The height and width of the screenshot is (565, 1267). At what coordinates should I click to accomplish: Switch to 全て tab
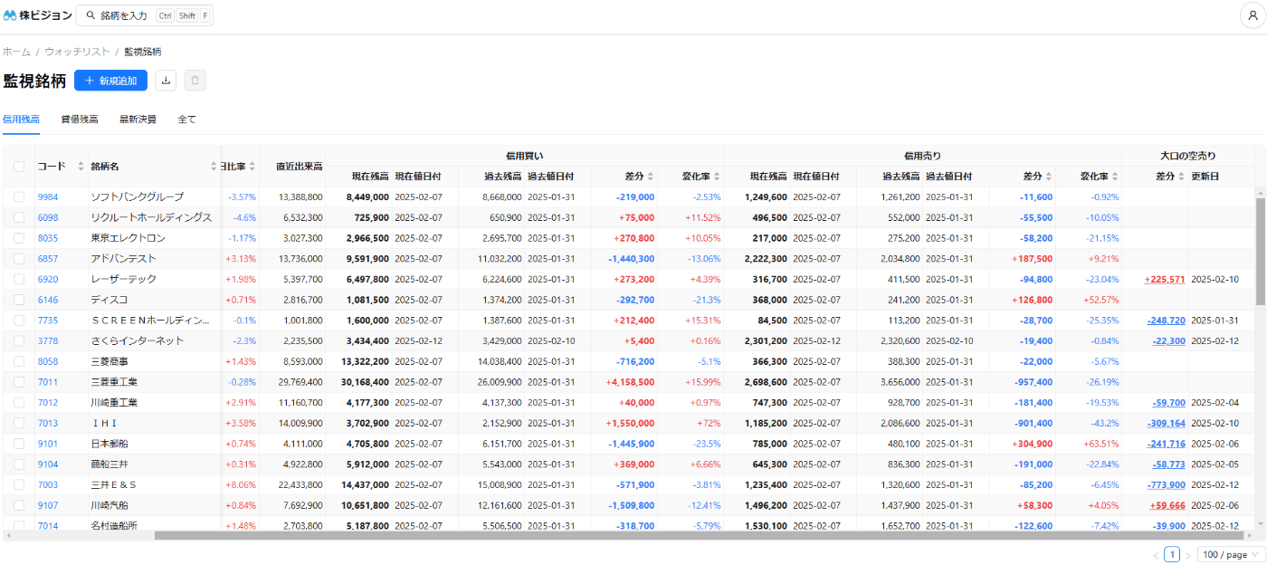click(186, 119)
